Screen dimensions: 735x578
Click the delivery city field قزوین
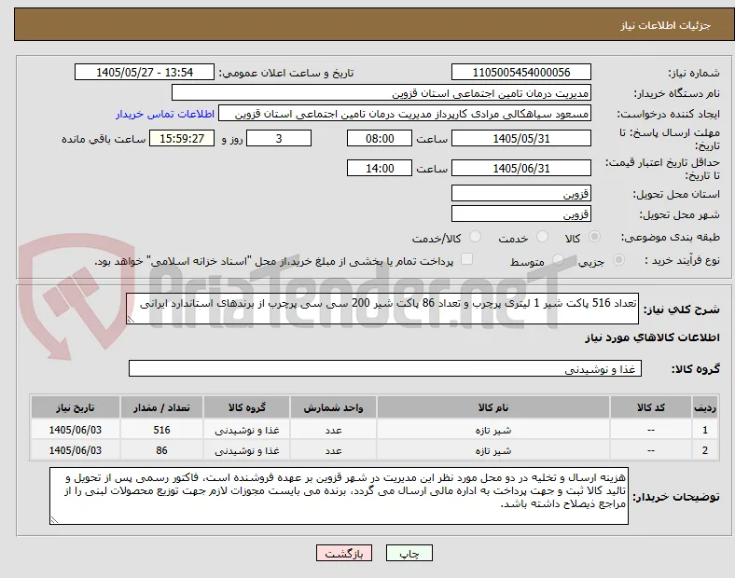pos(520,213)
